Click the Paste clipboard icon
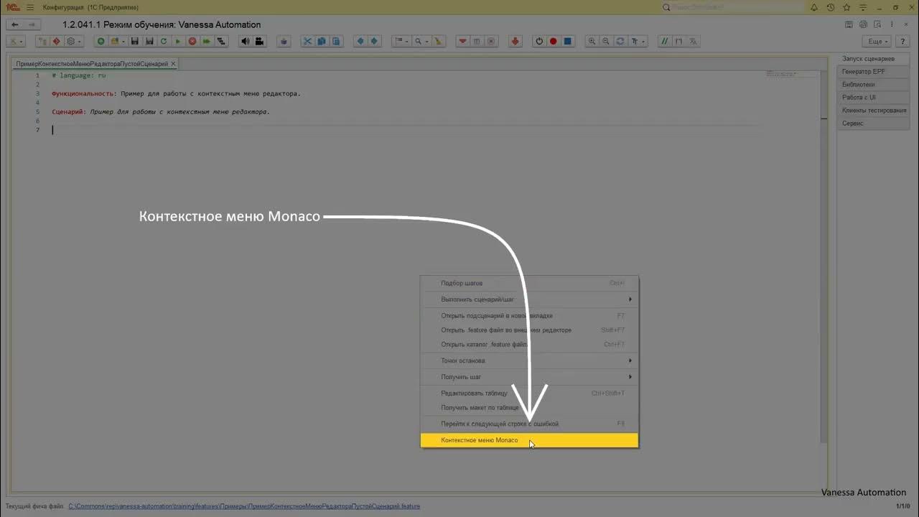This screenshot has width=919, height=517. [x=336, y=41]
